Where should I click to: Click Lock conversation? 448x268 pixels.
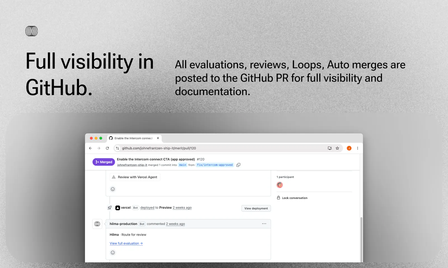[292, 198]
